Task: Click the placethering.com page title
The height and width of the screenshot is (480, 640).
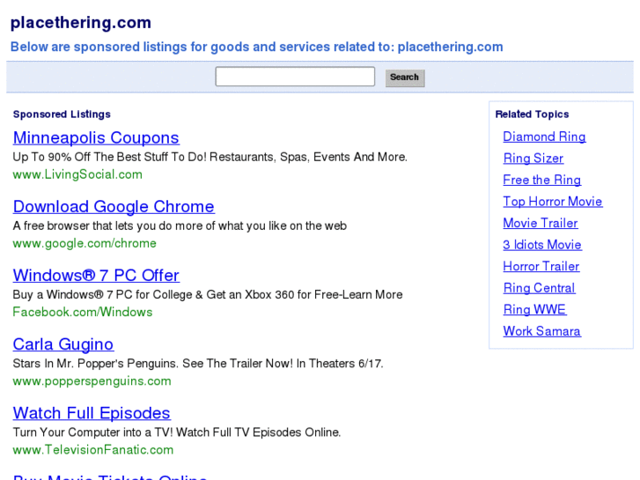Action: pos(81,23)
